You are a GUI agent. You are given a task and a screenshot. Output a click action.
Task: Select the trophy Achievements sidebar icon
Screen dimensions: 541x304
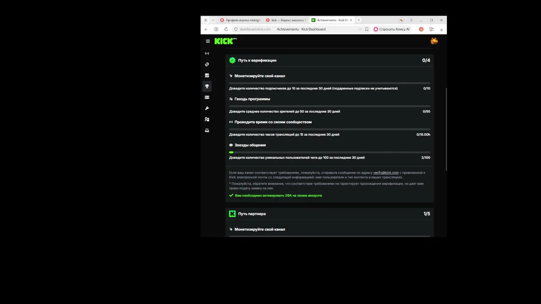207,86
